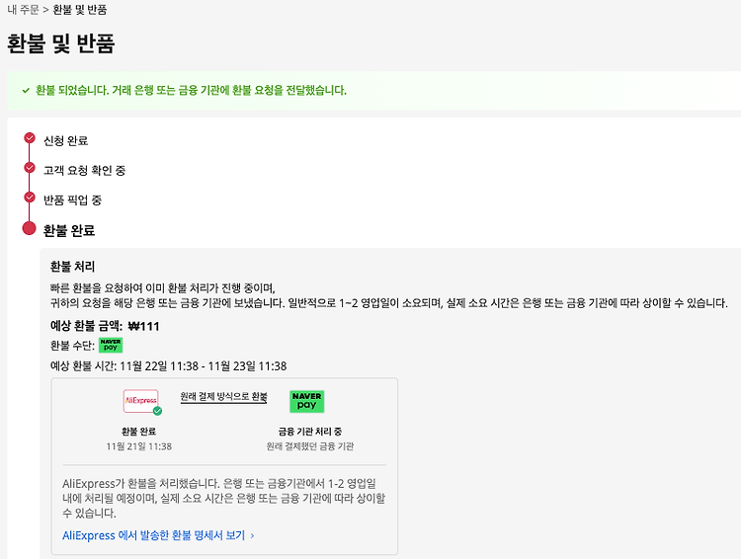Viewport: 741px width, 559px height.
Task: Click the green checkmark in the success banner
Action: click(26, 90)
